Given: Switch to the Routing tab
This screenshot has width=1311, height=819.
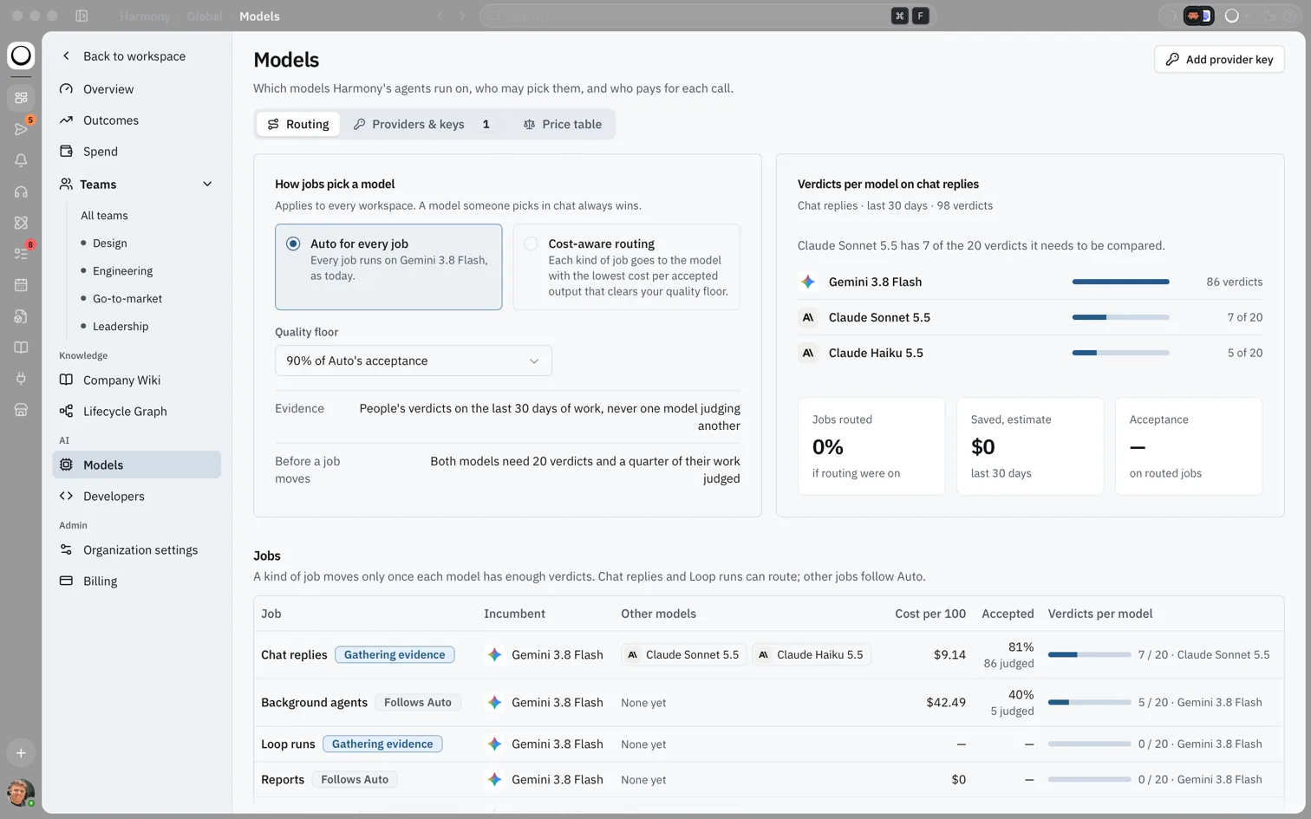Looking at the screenshot, I should pos(298,124).
